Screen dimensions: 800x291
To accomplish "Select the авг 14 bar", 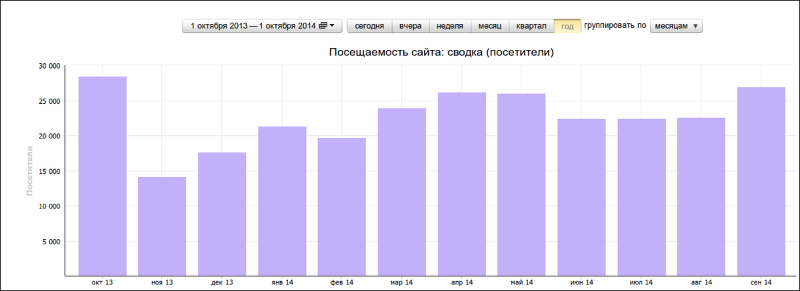I will click(702, 196).
